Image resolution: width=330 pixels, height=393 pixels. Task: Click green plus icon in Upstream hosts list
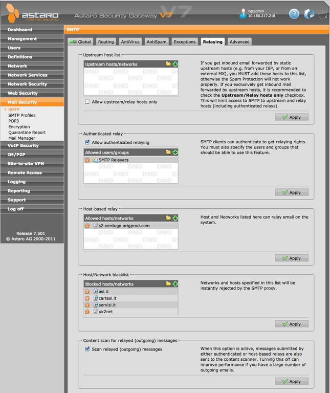(x=175, y=64)
